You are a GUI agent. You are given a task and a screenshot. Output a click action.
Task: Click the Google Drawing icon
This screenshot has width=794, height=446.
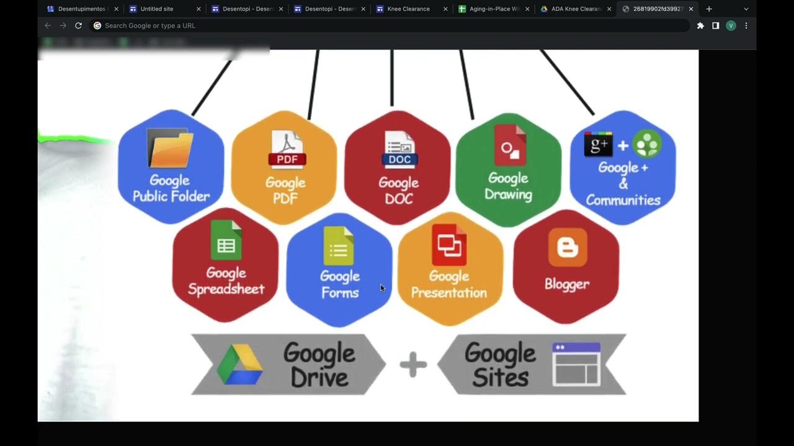510,146
